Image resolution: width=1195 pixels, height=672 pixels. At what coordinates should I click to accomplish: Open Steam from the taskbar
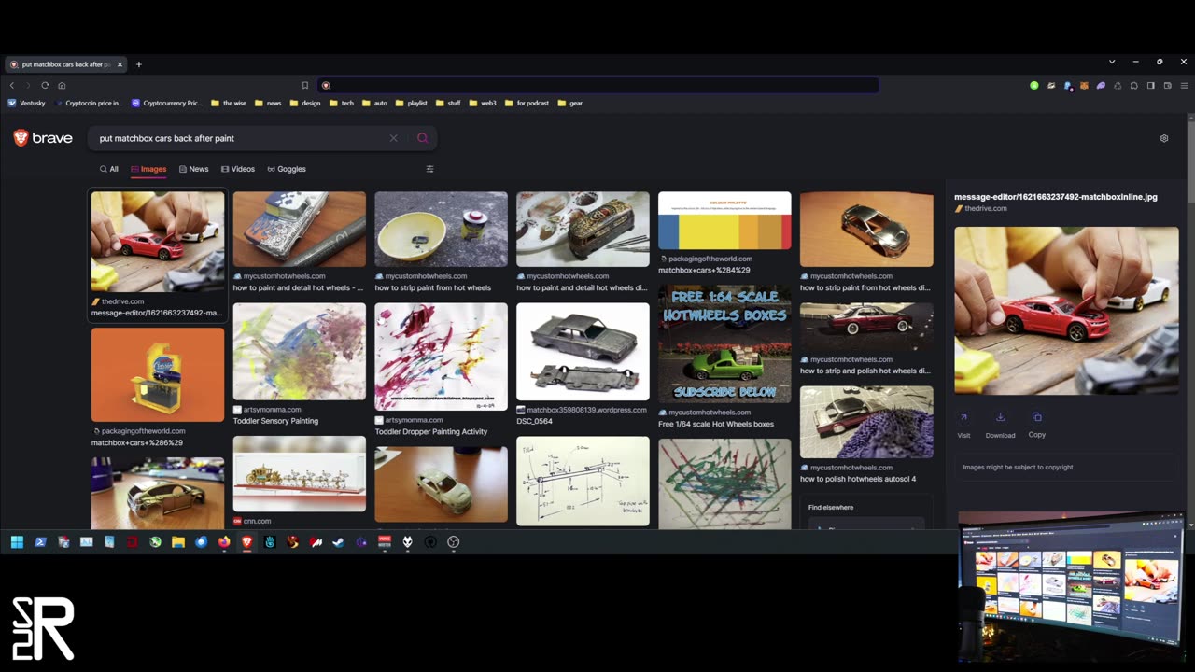click(x=338, y=541)
